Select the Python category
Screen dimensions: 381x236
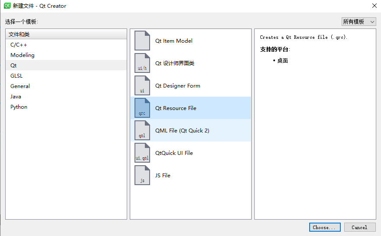(66, 107)
